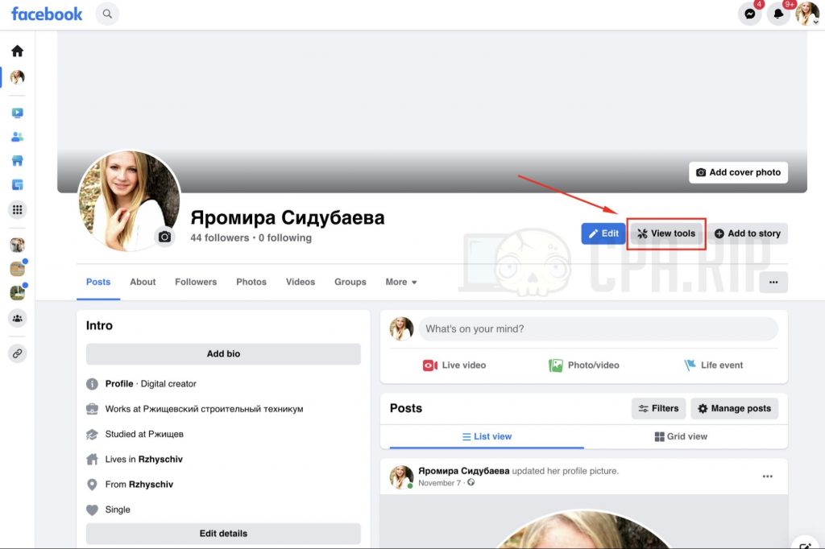Click the 0 following link

click(285, 237)
